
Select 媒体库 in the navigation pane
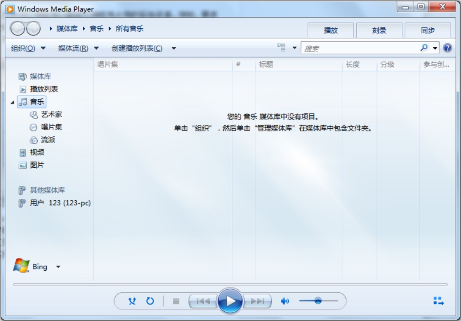tap(35, 76)
